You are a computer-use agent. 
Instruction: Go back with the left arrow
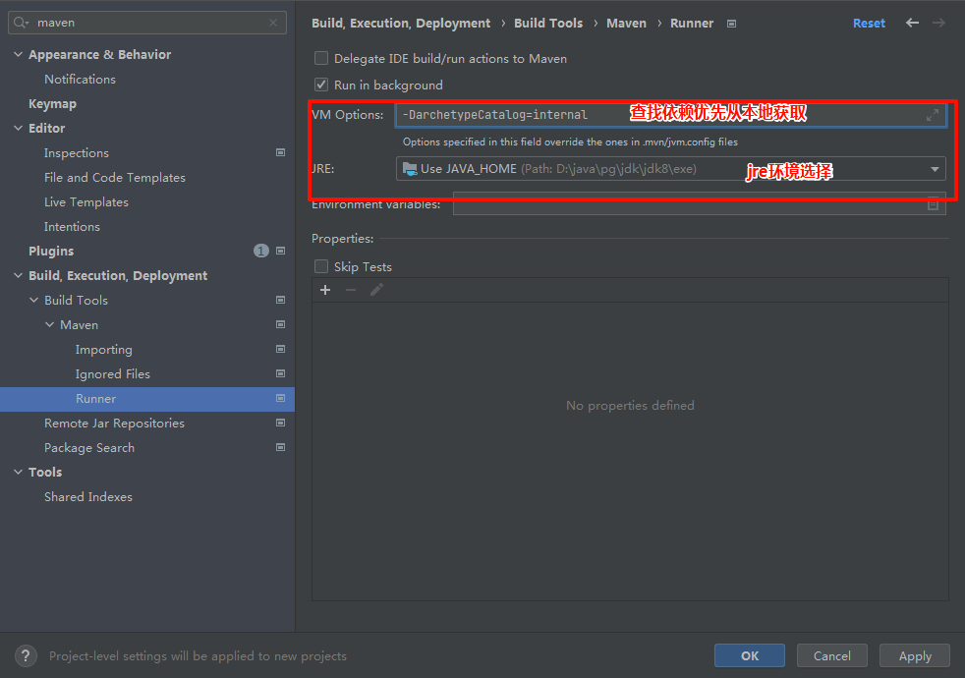coord(912,23)
